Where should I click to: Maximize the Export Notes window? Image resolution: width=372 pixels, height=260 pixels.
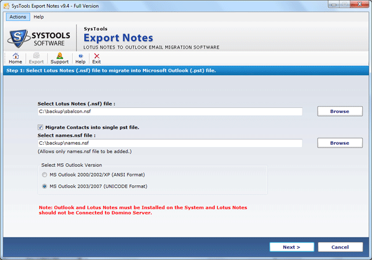(345, 5)
